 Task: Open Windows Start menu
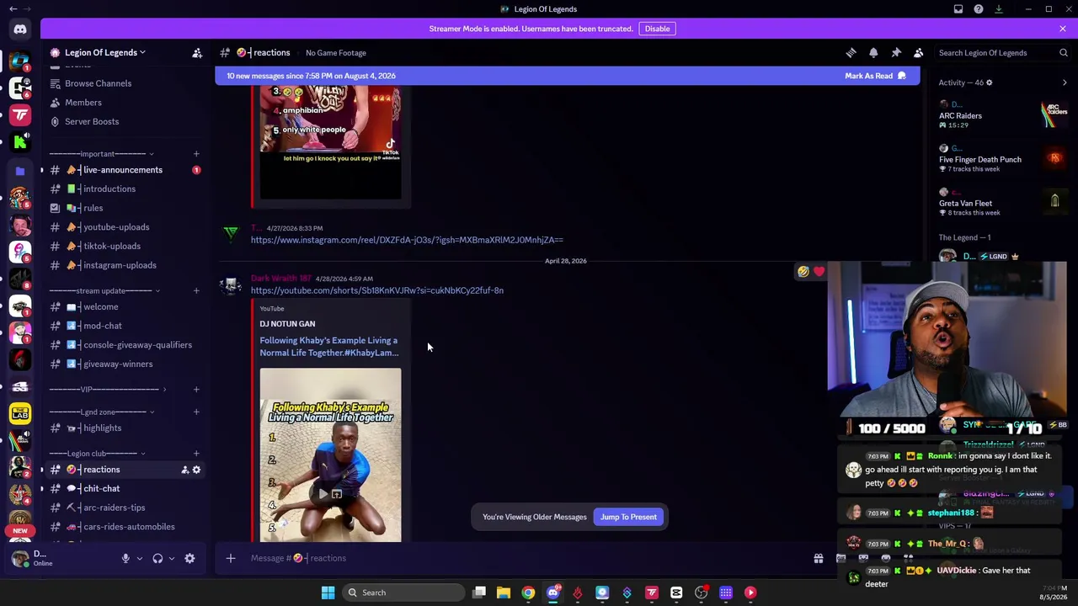tap(328, 593)
